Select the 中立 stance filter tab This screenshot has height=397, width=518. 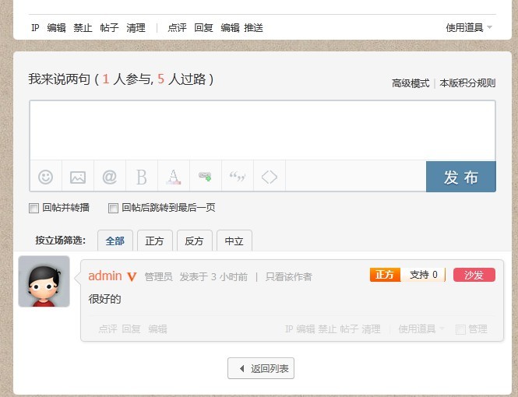(x=234, y=241)
